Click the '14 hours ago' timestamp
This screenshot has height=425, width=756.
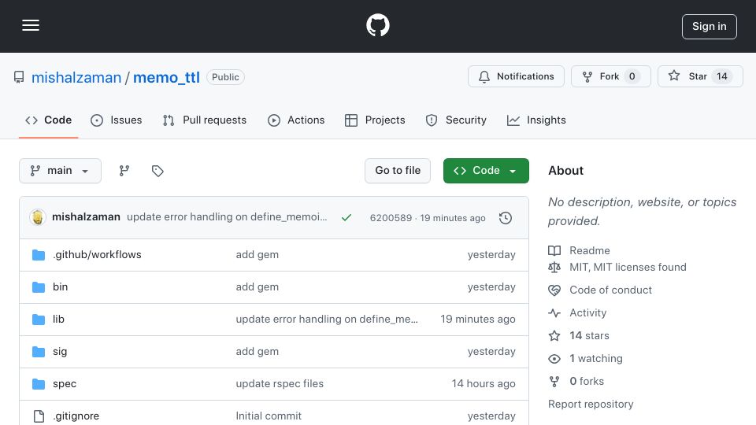click(484, 383)
